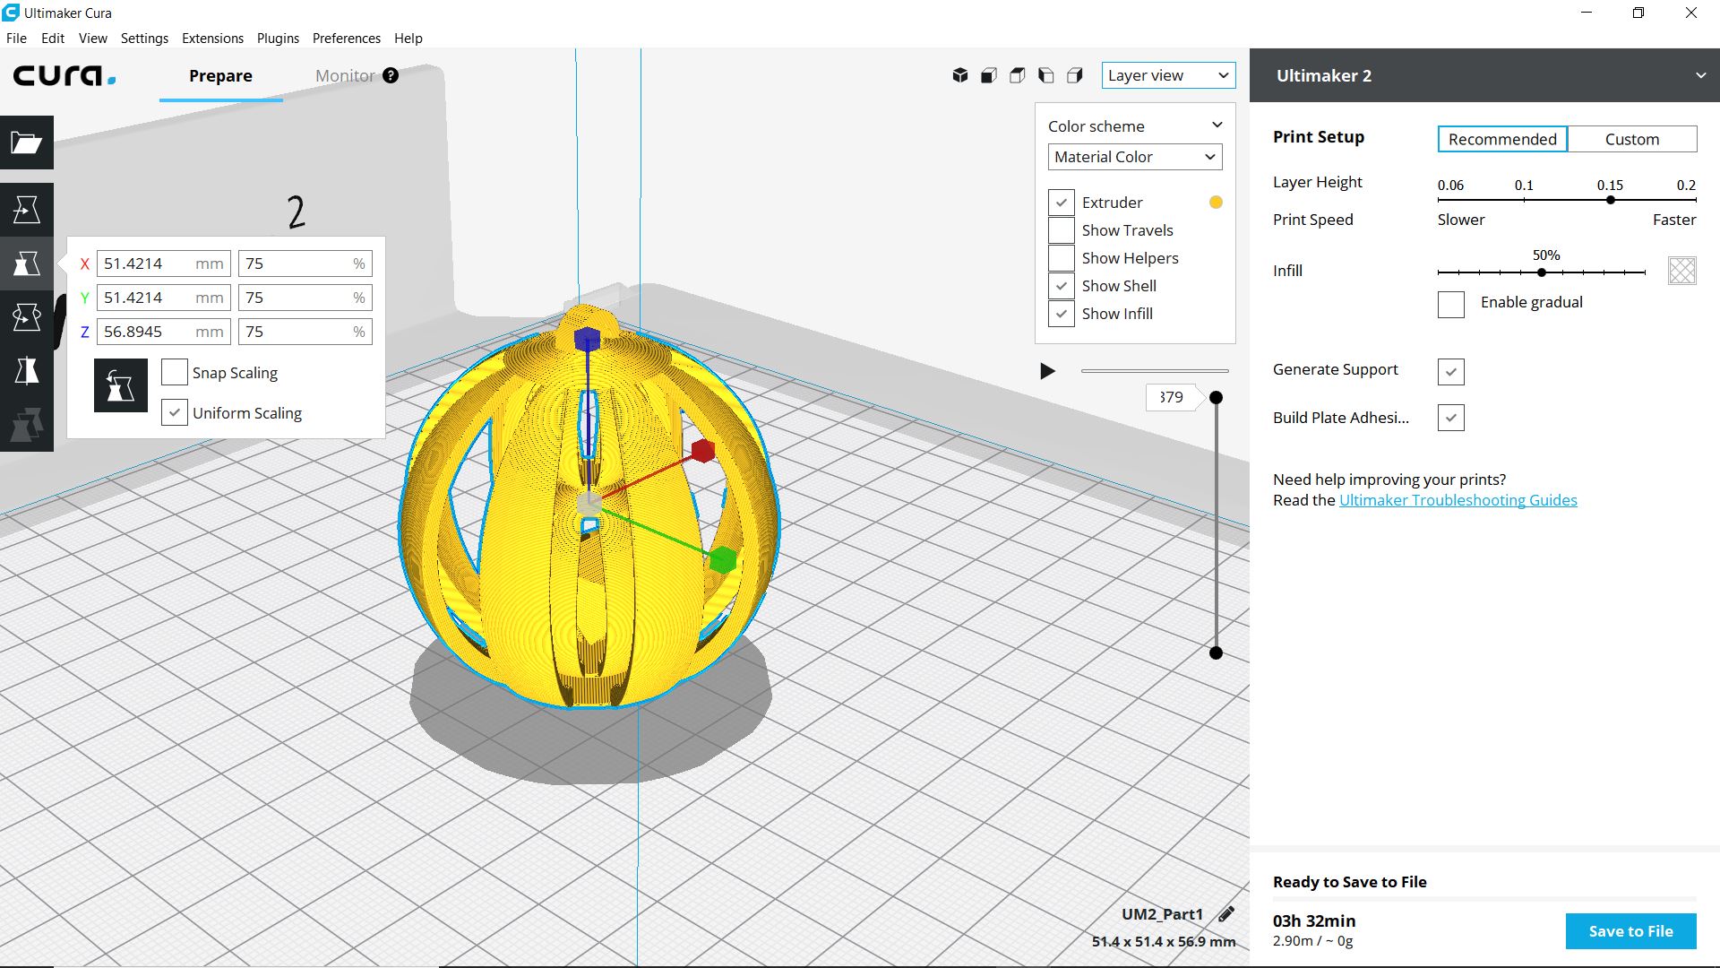Select the Rotate tool icon
The image size is (1720, 968).
tap(27, 316)
